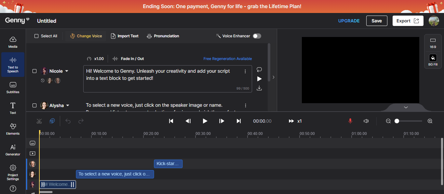The image size is (444, 194).
Task: Zoom in on the timeline
Action: click(x=430, y=121)
